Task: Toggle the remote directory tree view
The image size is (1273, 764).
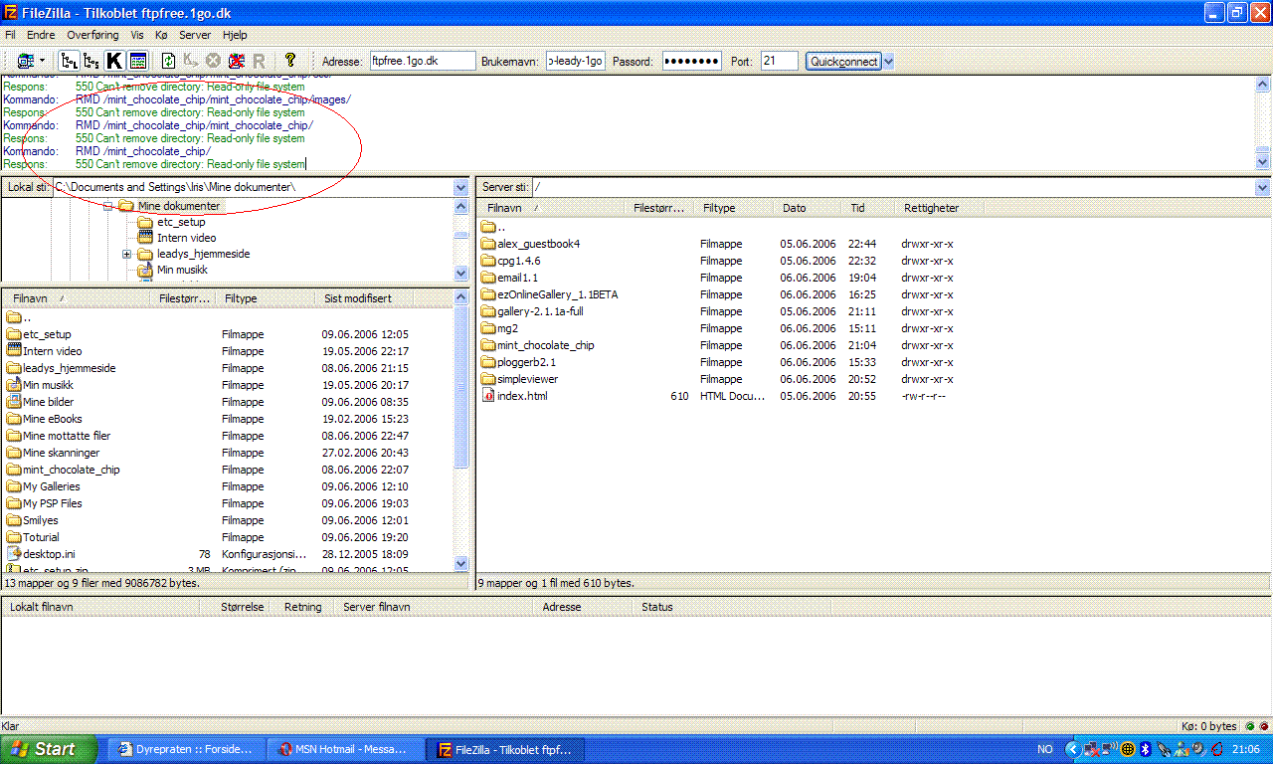Action: 91,61
